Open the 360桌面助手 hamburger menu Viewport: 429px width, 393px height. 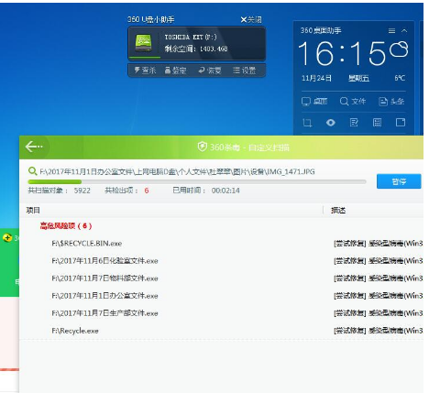coord(391,30)
